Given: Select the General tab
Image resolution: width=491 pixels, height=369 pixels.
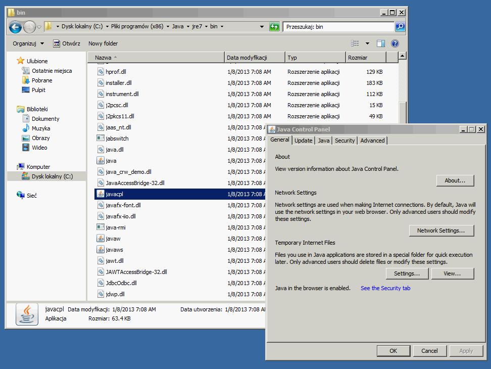Looking at the screenshot, I should click(280, 140).
